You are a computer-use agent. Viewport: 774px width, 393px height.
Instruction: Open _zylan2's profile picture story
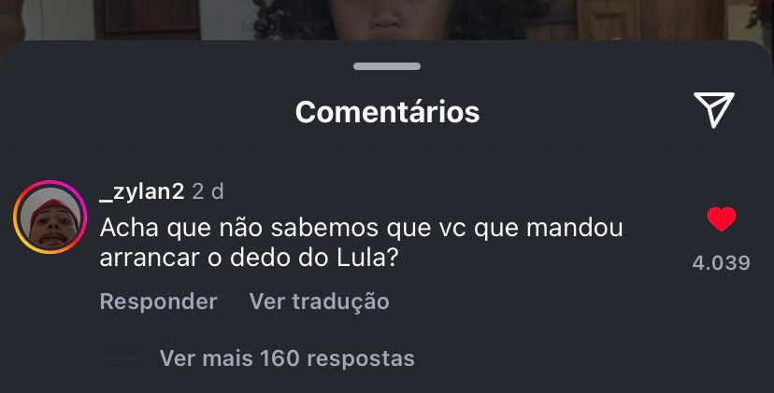pos(50,217)
